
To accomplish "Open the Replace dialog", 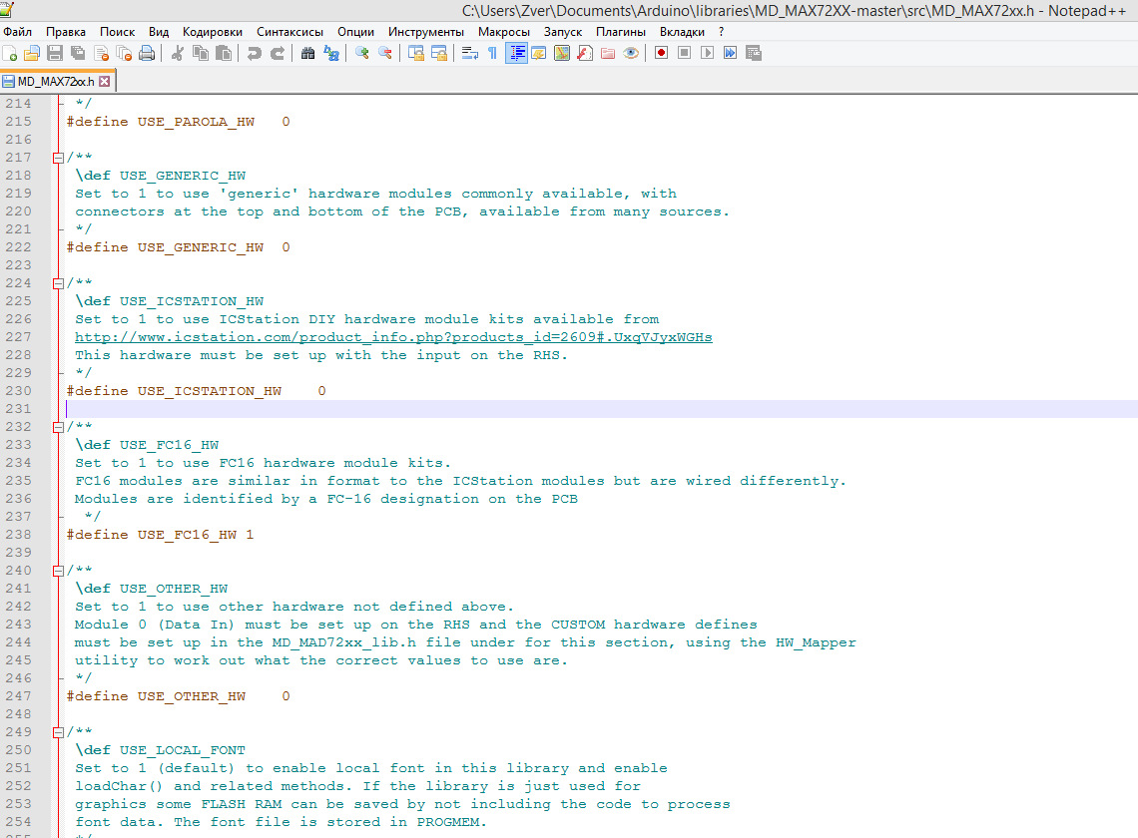I will point(331,53).
